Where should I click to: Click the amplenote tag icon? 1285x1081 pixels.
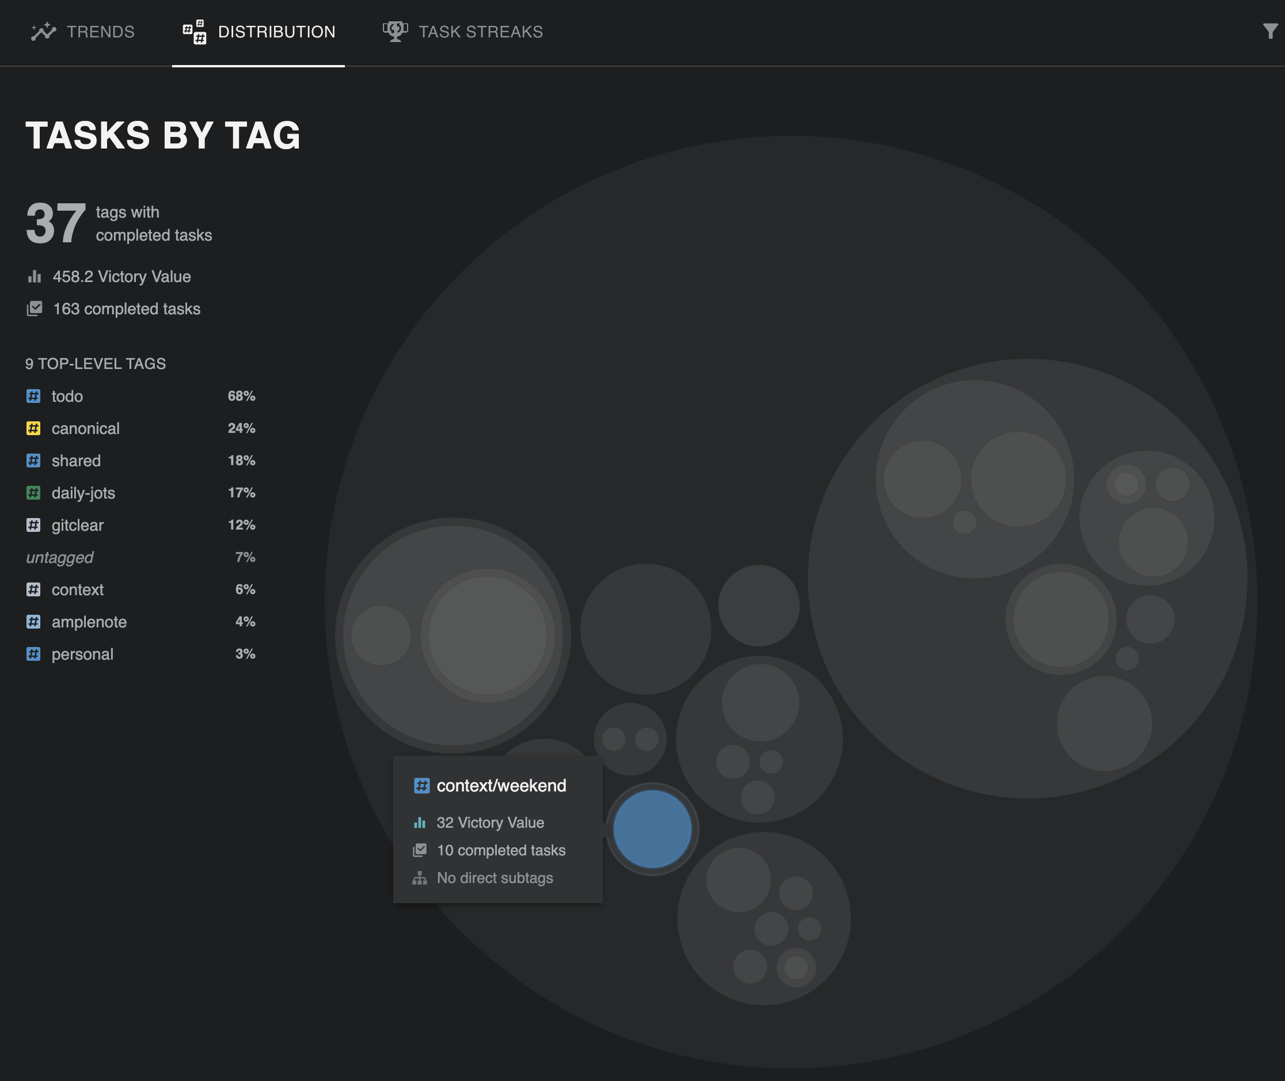coord(34,622)
